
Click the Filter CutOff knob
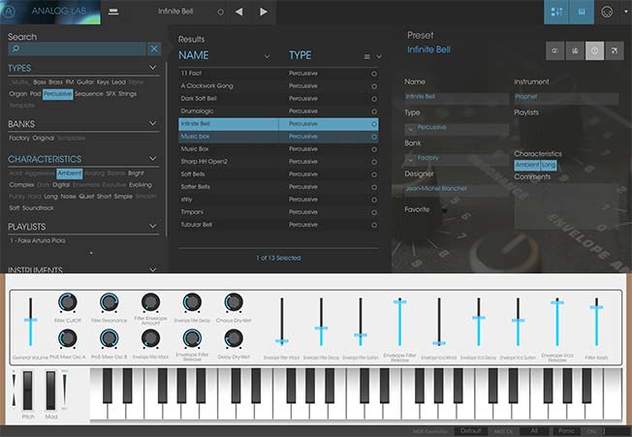click(67, 302)
